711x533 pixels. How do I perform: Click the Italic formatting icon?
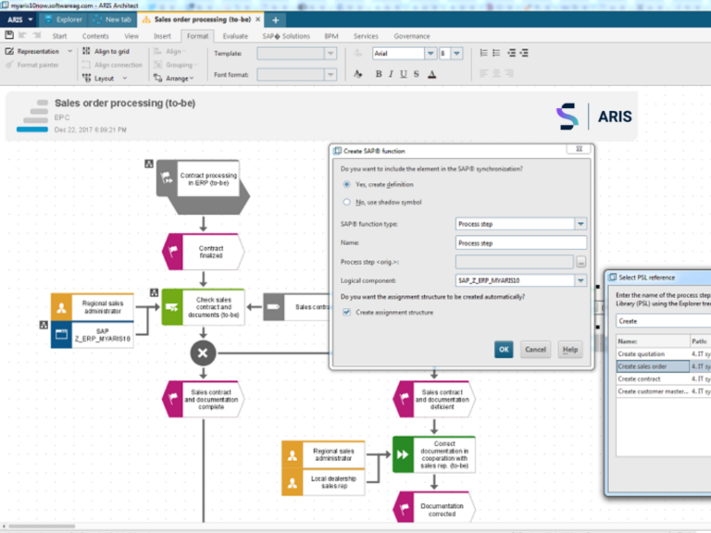[392, 74]
